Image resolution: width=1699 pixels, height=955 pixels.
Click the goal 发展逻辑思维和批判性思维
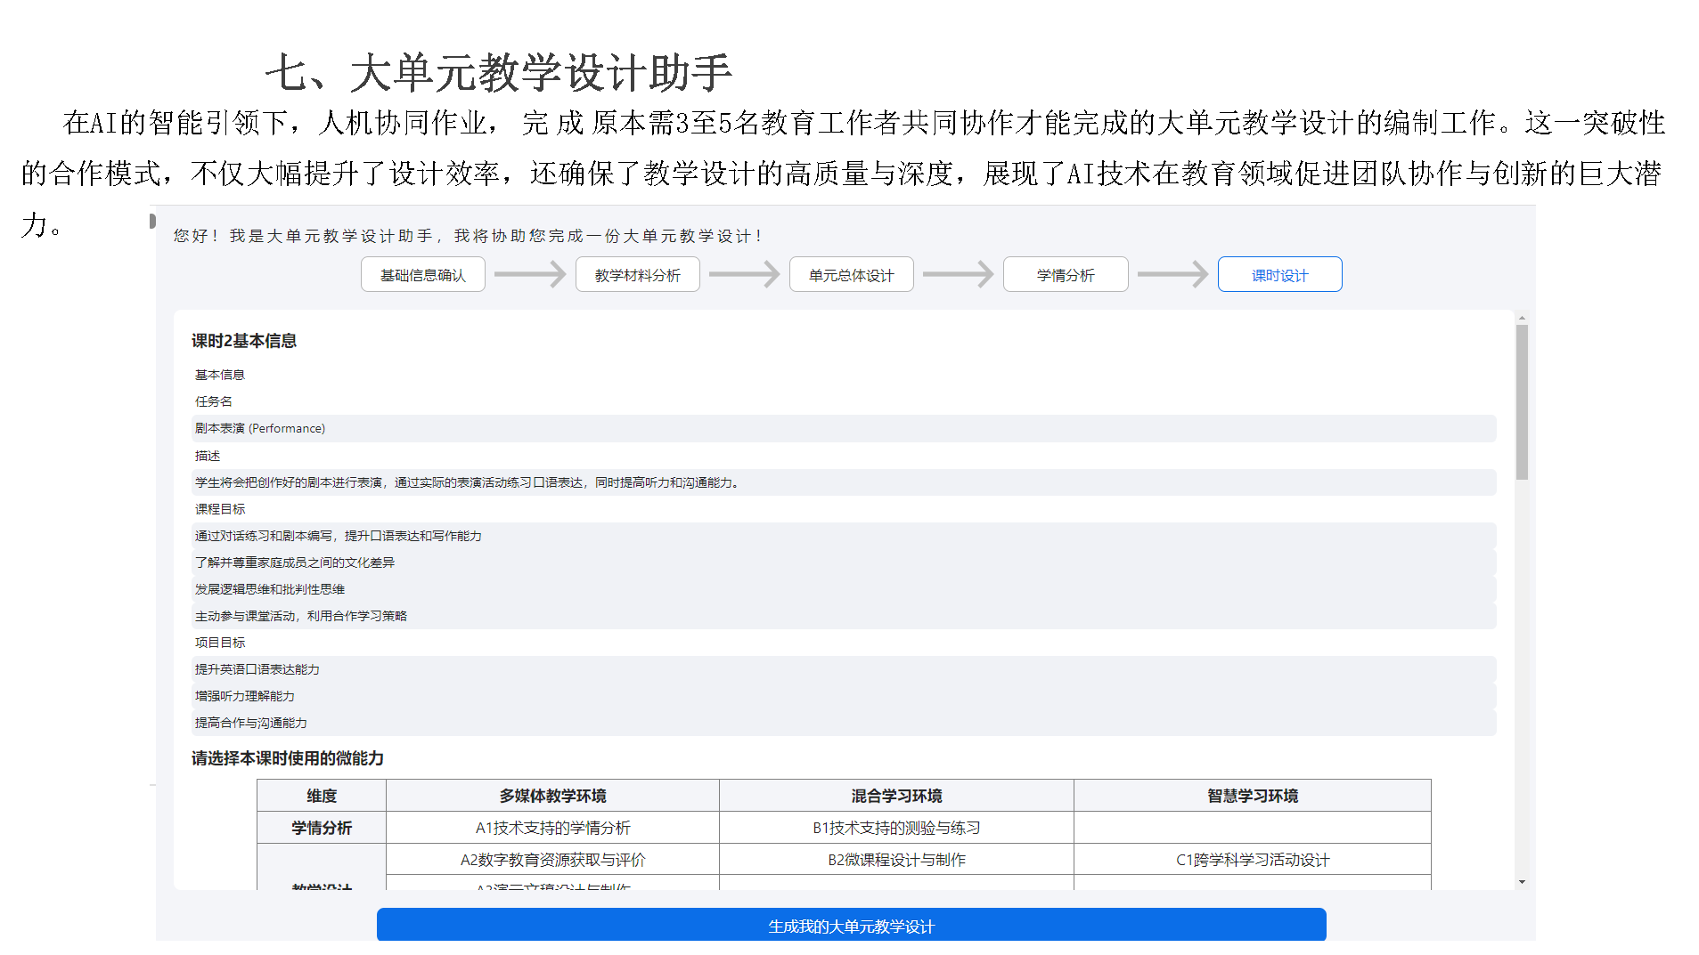[x=843, y=589]
